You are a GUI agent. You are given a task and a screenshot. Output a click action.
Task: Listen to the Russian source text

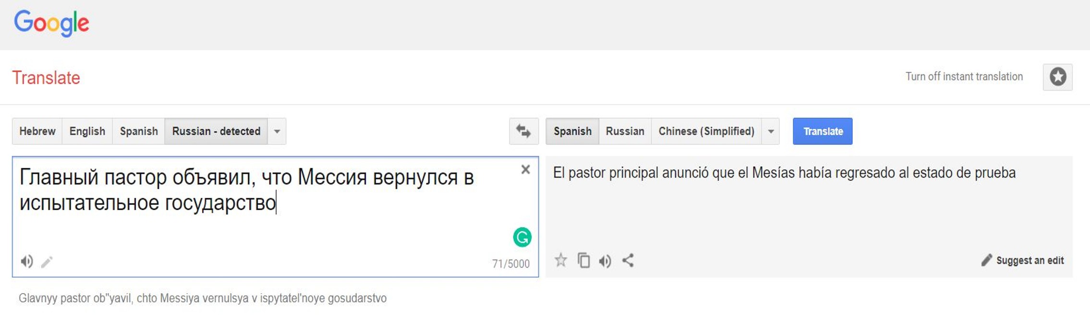point(27,262)
